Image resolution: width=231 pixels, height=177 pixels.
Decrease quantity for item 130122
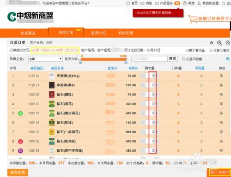[143, 132]
